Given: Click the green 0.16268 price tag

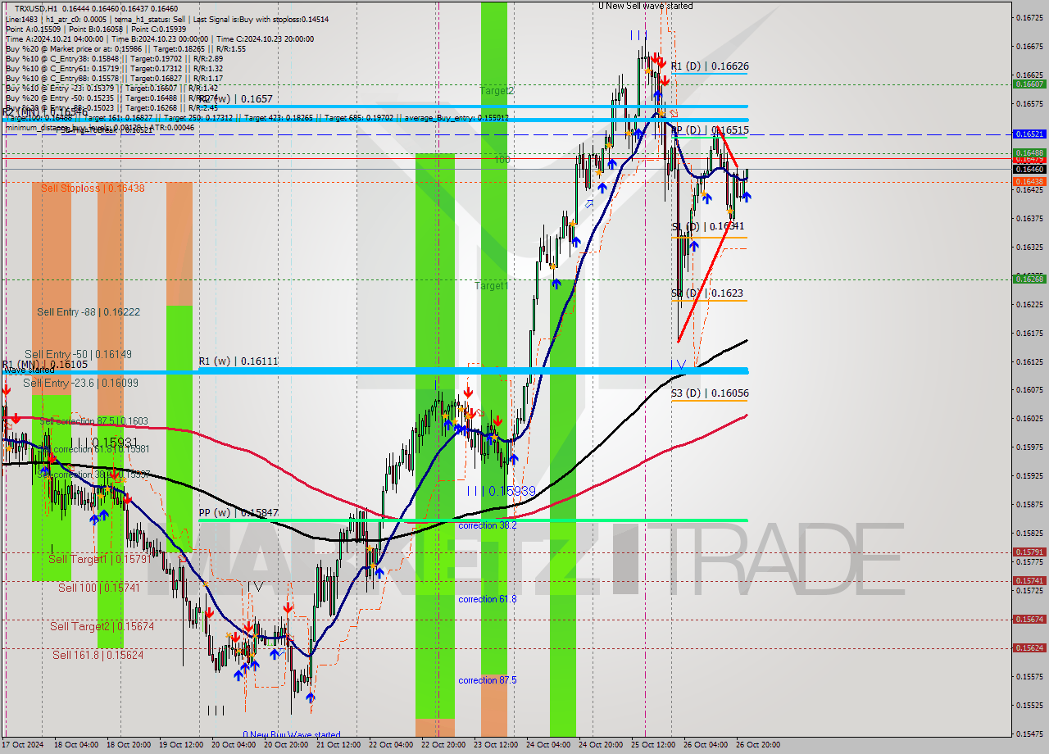Looking at the screenshot, I should 1029,279.
